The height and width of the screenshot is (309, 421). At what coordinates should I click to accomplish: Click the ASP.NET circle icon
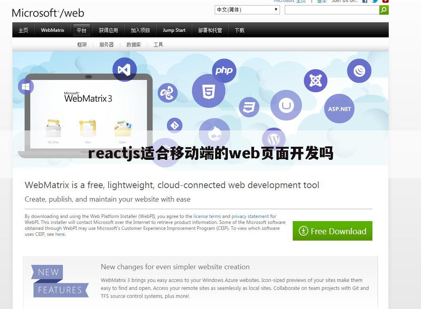point(339,109)
